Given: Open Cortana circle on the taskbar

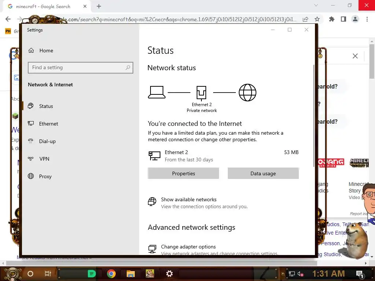Looking at the screenshot, I should click(30, 274).
